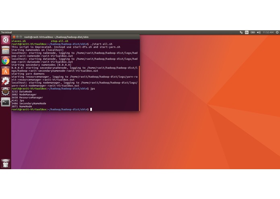Open the Files manager from launcher
Viewport: 280px width, 199px height.
(x=6, y=50)
